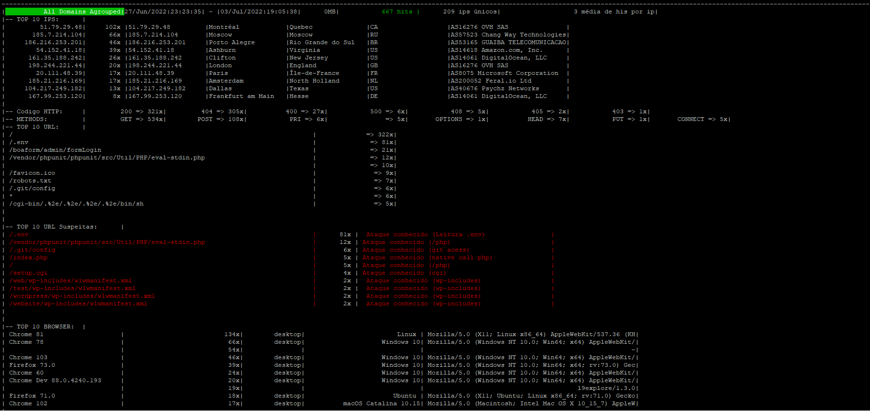Click the "CONNECT => 5x" method count
The image size is (870, 412).
point(702,119)
